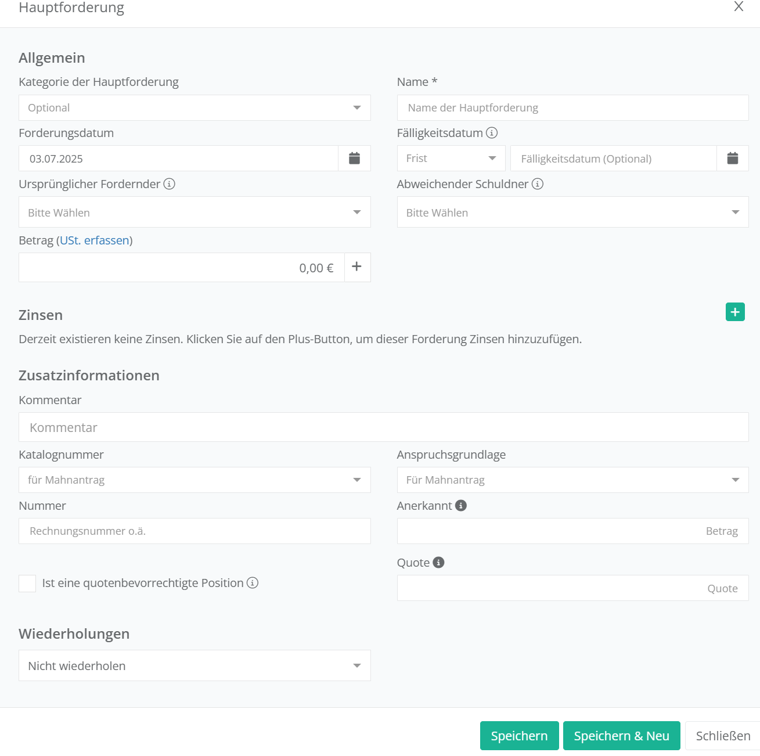Open the Wiederholungen dropdown

tap(194, 665)
